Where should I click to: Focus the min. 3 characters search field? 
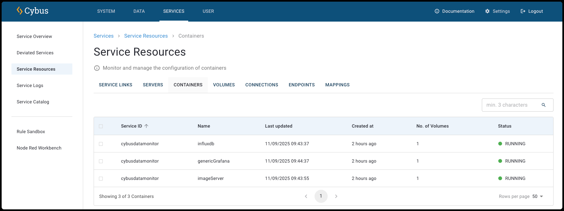point(511,105)
